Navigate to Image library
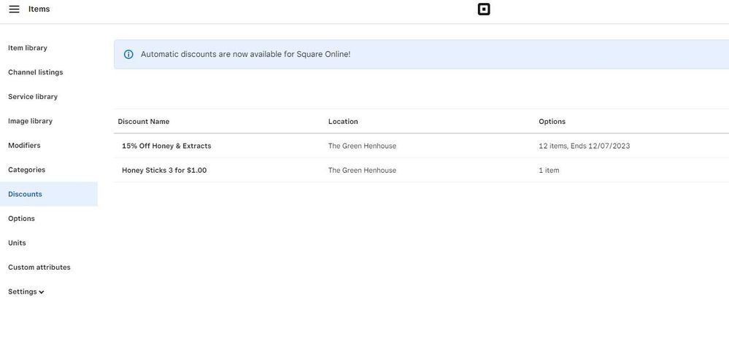 [x=30, y=121]
